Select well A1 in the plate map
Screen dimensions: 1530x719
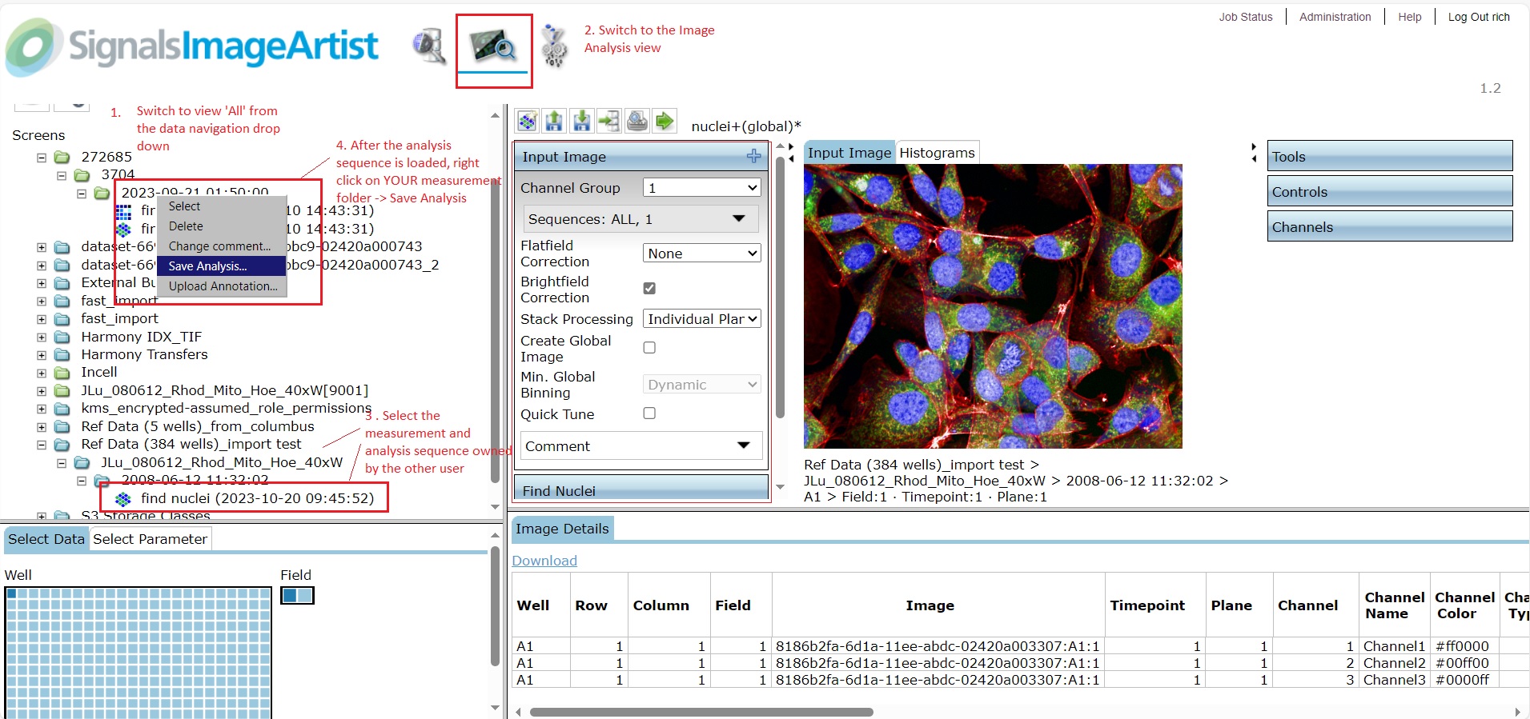(11, 593)
